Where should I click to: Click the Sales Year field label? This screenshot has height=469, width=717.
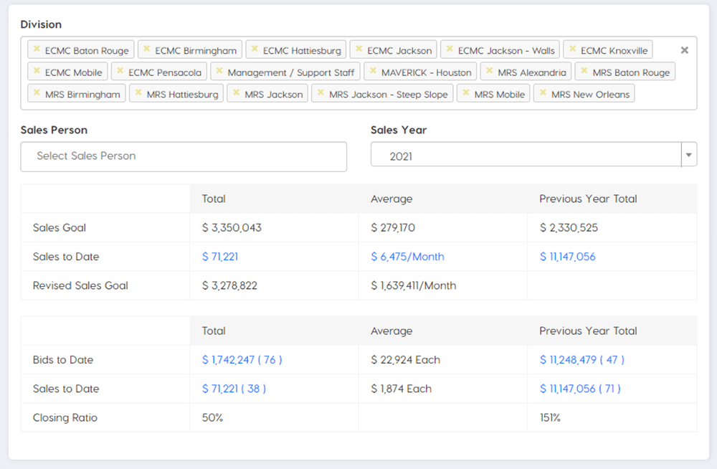399,130
